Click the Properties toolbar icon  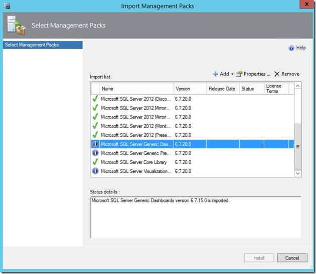point(239,74)
